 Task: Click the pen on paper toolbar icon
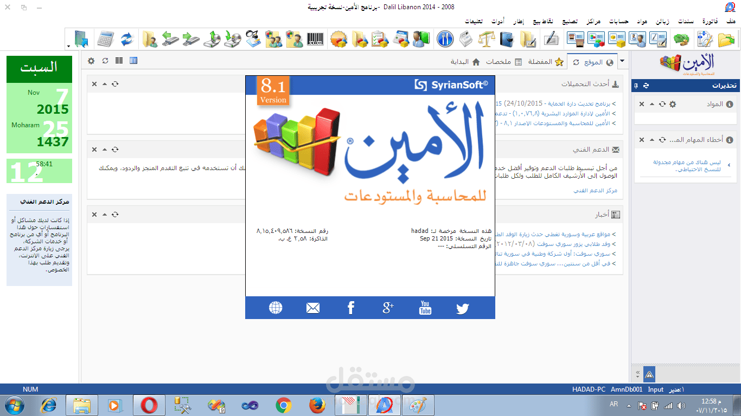coord(551,39)
